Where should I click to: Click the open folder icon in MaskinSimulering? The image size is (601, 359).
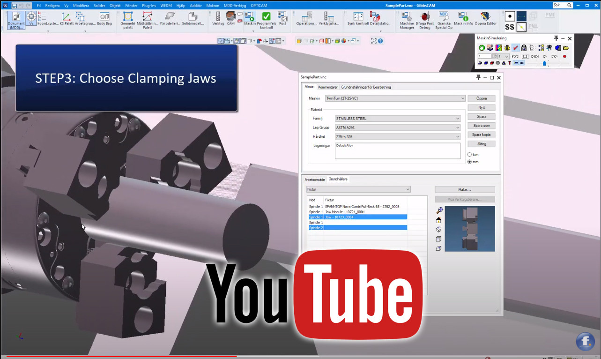[566, 48]
